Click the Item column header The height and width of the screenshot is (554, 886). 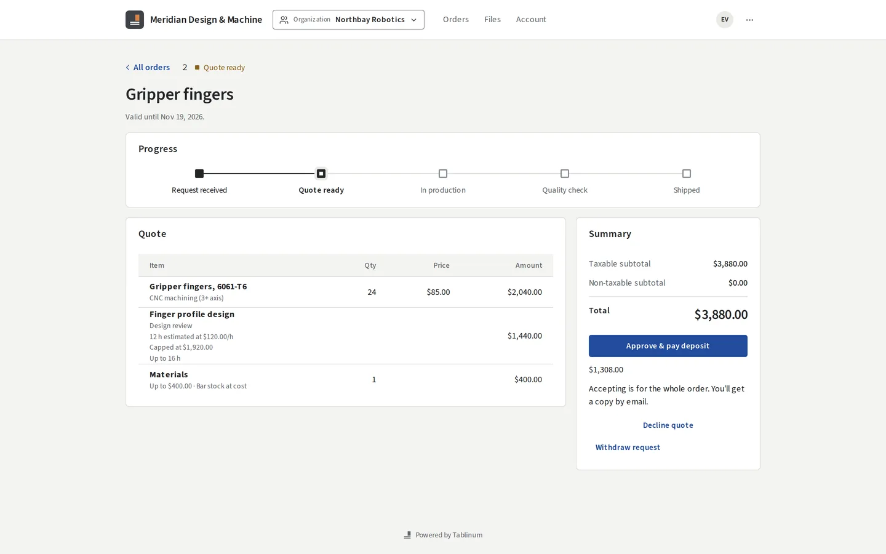point(157,265)
